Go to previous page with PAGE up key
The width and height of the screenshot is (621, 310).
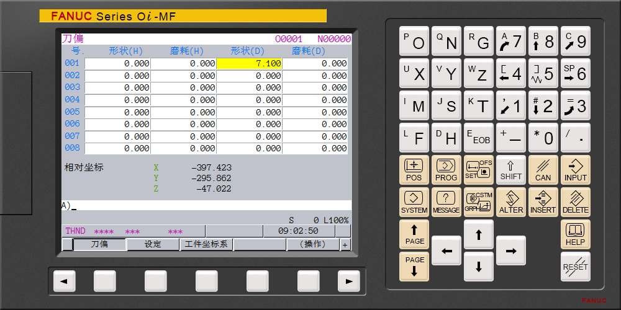(414, 234)
